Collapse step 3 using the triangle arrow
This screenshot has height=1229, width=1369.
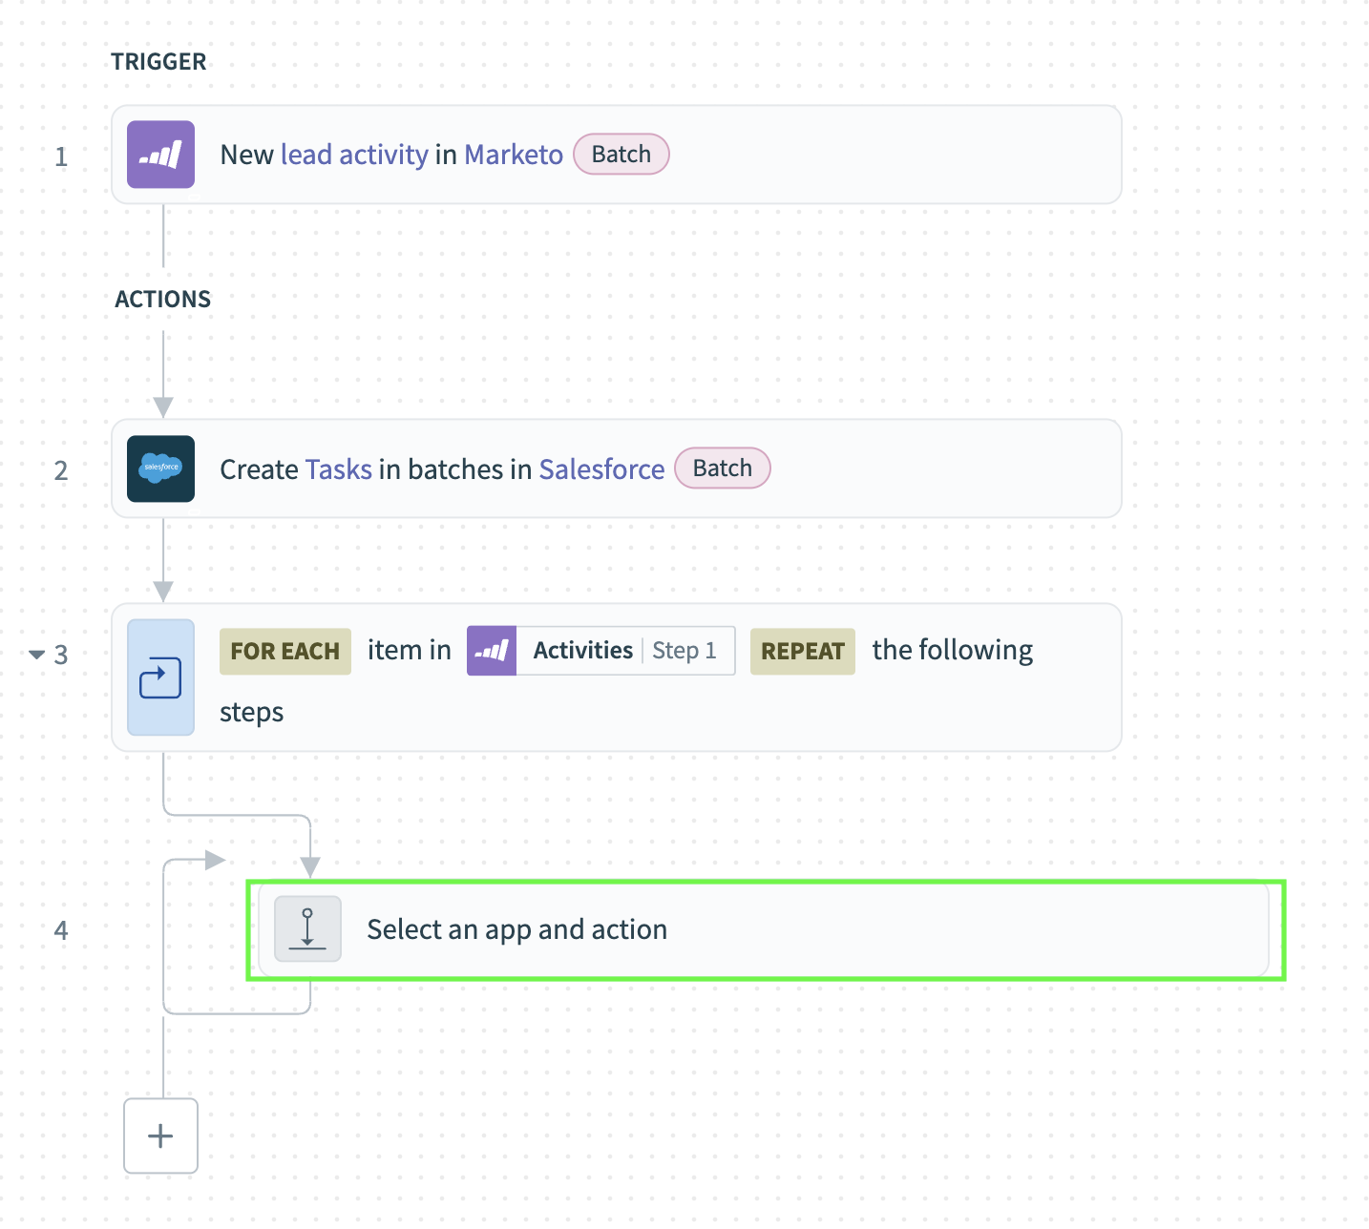36,655
